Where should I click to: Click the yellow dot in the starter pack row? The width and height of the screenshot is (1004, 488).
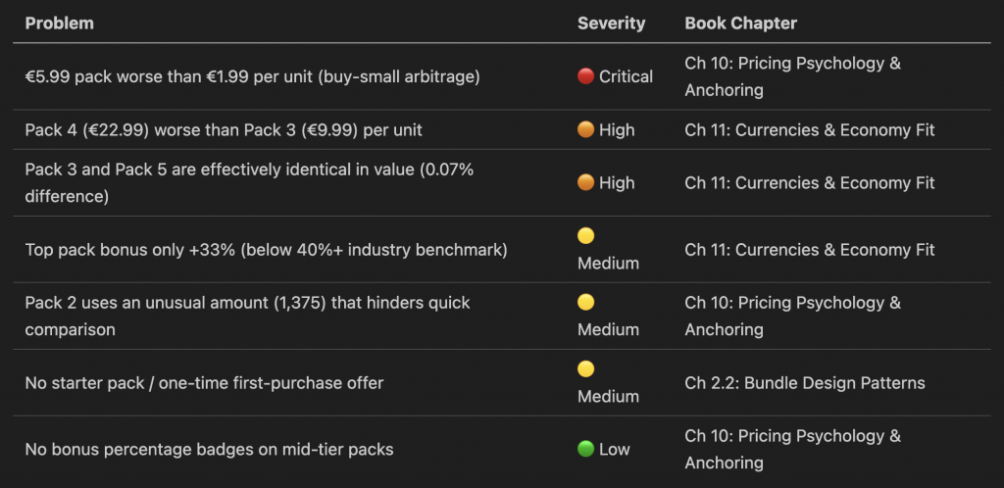[586, 369]
